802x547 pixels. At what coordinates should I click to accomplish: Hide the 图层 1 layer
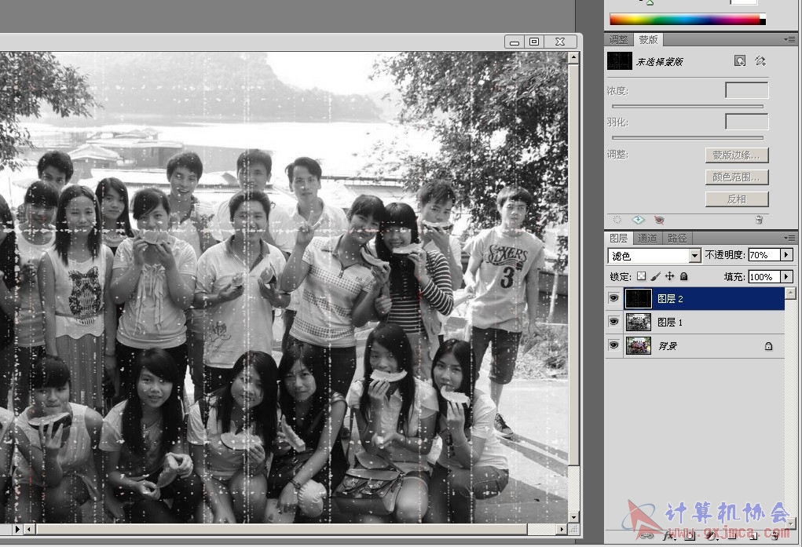point(613,322)
